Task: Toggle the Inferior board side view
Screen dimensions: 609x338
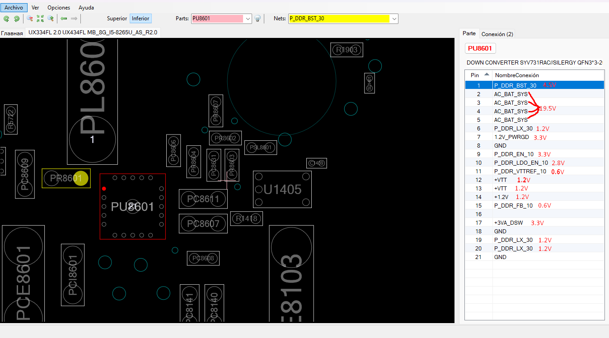Action: pyautogui.click(x=141, y=19)
